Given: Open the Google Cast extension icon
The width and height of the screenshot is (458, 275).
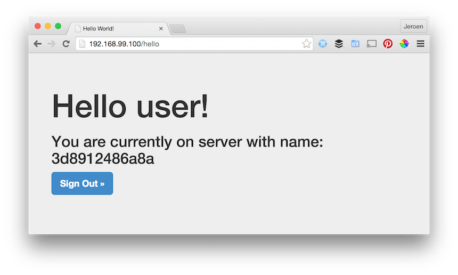Looking at the screenshot, I should (372, 44).
